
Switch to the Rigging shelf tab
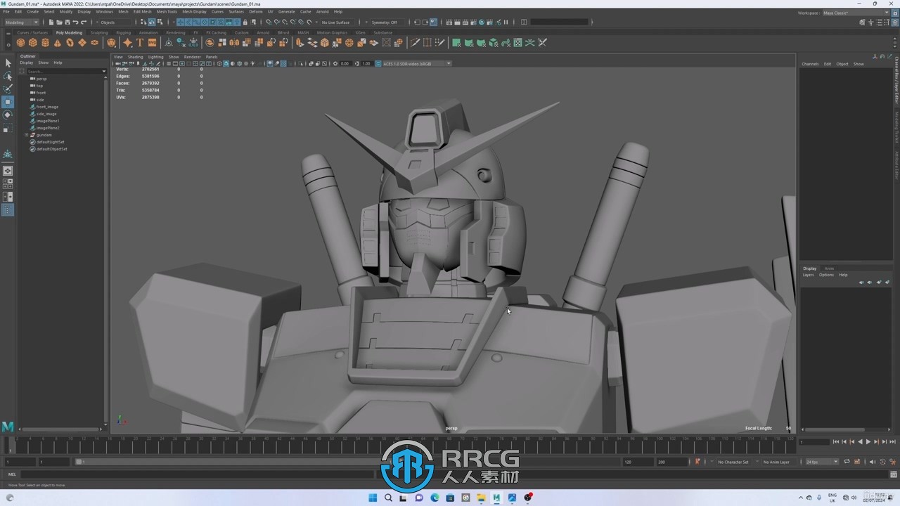click(123, 32)
